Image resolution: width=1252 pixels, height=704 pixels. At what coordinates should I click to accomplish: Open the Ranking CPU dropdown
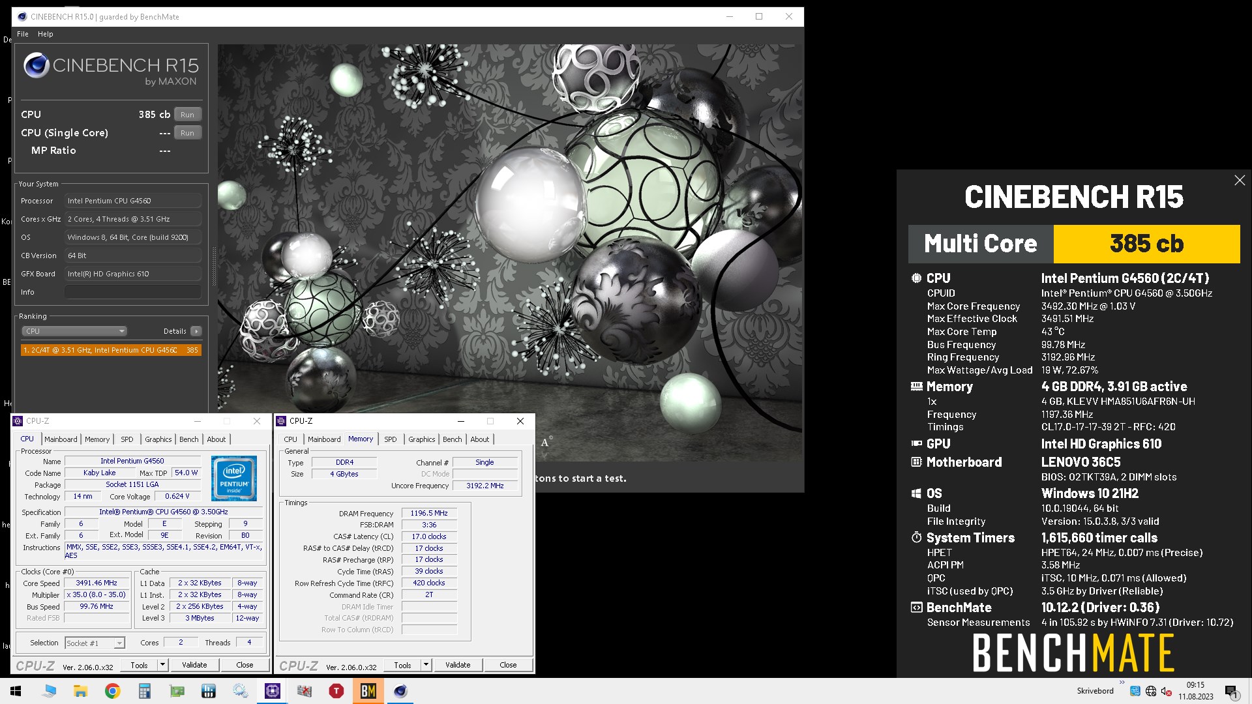coord(74,331)
